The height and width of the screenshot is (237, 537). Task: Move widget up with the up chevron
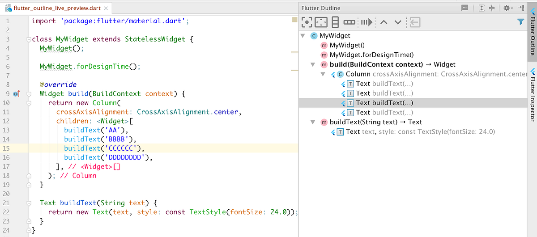click(384, 22)
